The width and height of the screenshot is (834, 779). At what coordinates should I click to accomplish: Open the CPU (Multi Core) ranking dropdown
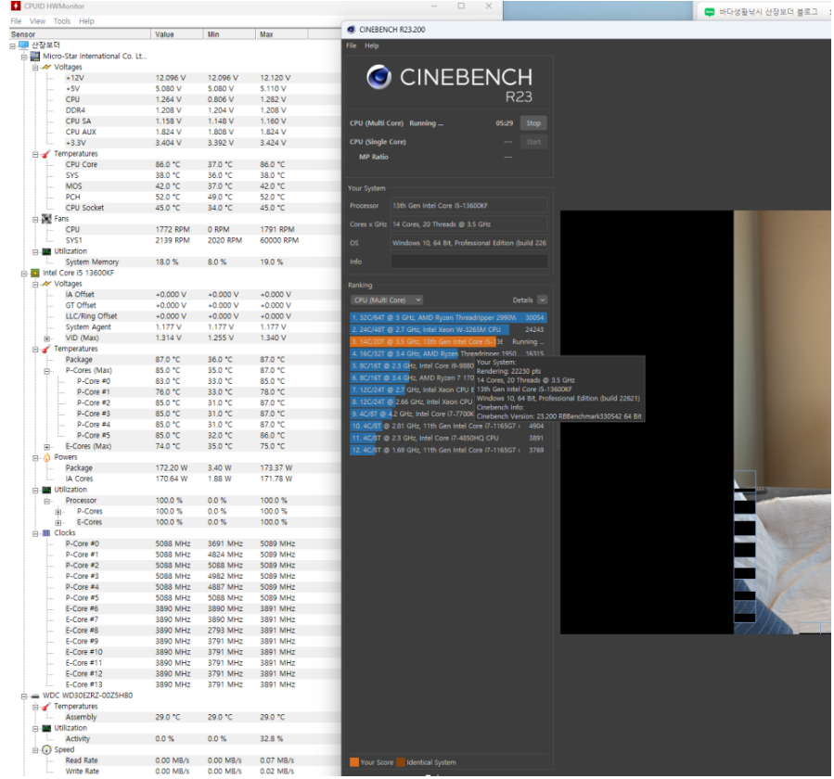pyautogui.click(x=387, y=300)
